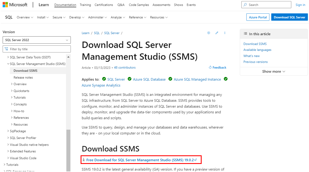Expand the How-to tree node
The height and width of the screenshot is (172, 309).
(x=12, y=111)
